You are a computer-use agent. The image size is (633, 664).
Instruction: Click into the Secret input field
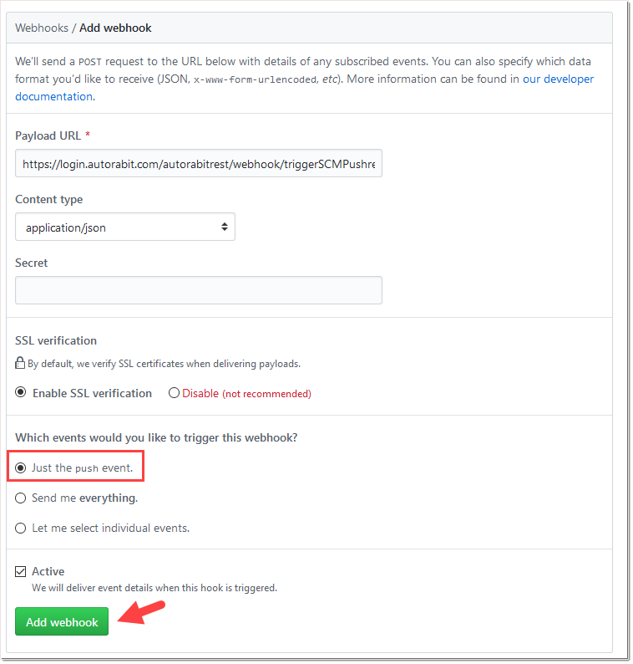[199, 290]
